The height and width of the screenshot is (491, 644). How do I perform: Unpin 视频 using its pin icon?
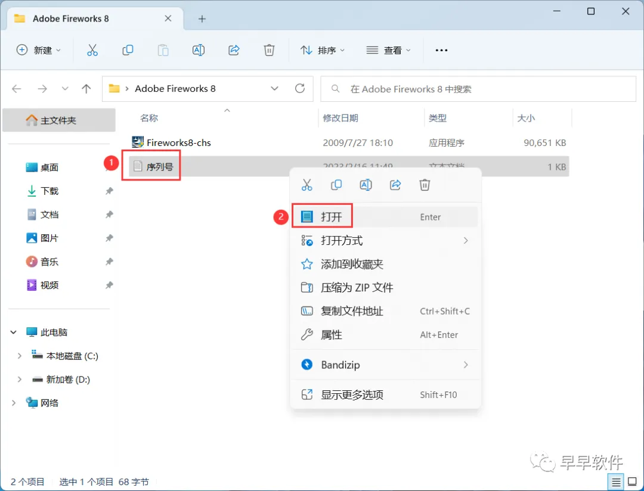pyautogui.click(x=109, y=285)
